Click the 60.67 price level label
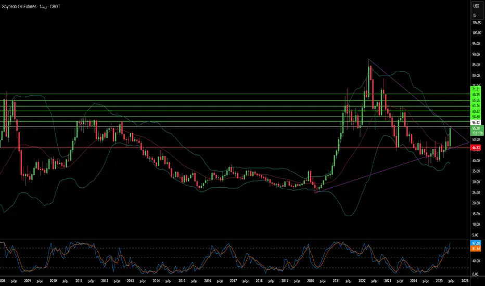This screenshot has width=485, height=286. [476, 111]
